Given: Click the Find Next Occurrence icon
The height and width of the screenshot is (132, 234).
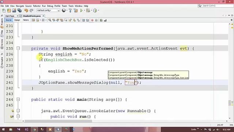Looking at the screenshot, I should coord(58,20).
